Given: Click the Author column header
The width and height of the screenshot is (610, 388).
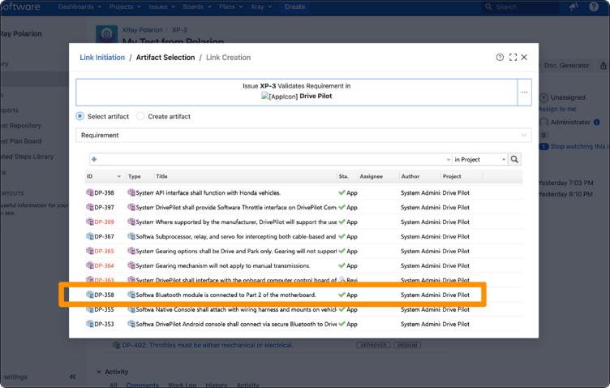Looking at the screenshot, I should pyautogui.click(x=410, y=176).
